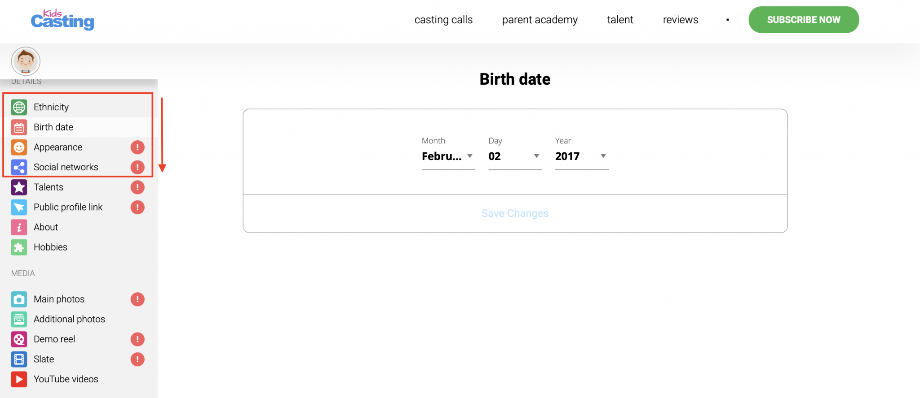
Task: Go to casting calls in navigation
Action: [443, 20]
